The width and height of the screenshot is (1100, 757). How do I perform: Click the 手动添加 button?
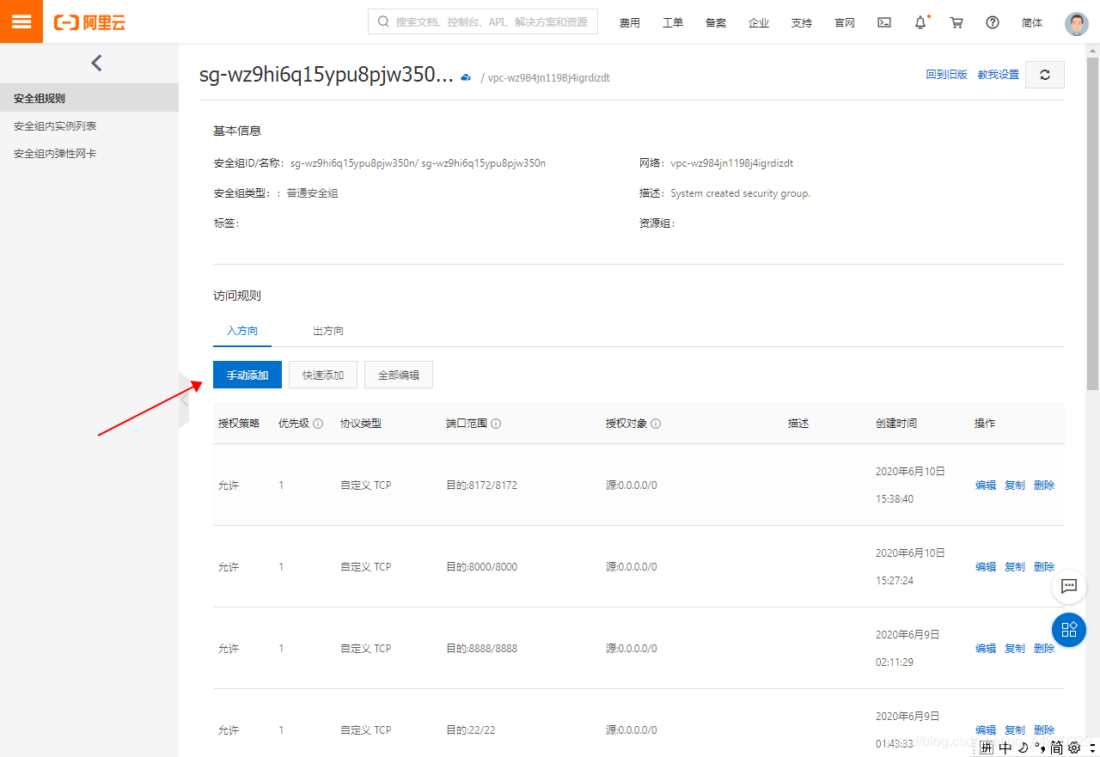[x=247, y=375]
